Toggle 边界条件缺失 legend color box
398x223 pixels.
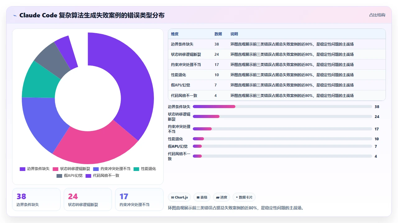[x=22, y=169]
